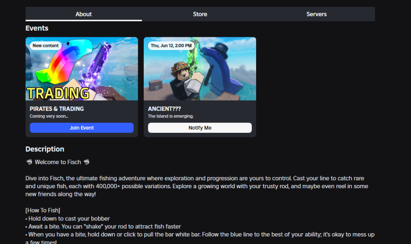The width and height of the screenshot is (411, 244).
Task: Click the Hold down to cast your bobber line
Action: click(x=67, y=219)
